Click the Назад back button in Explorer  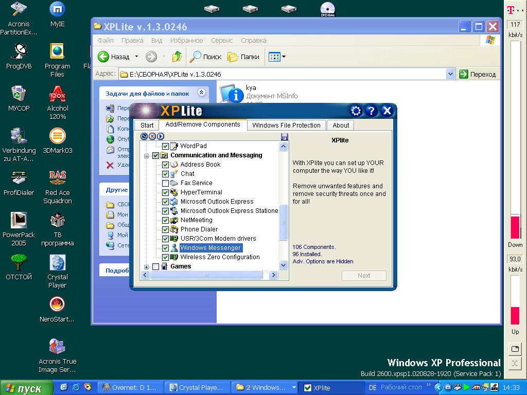pos(114,57)
